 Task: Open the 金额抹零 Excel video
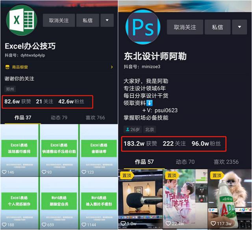click(x=99, y=150)
